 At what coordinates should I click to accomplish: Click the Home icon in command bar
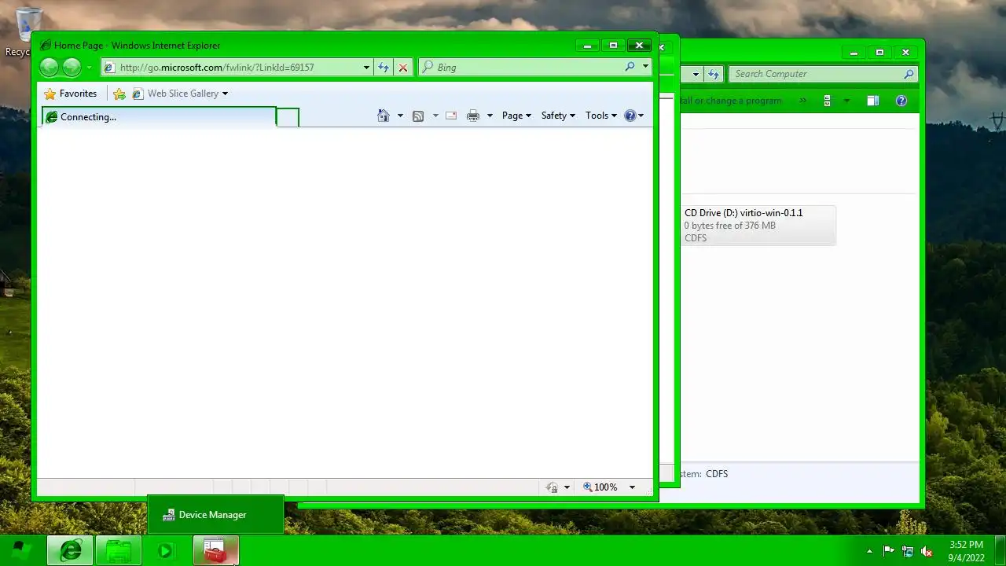pyautogui.click(x=383, y=116)
